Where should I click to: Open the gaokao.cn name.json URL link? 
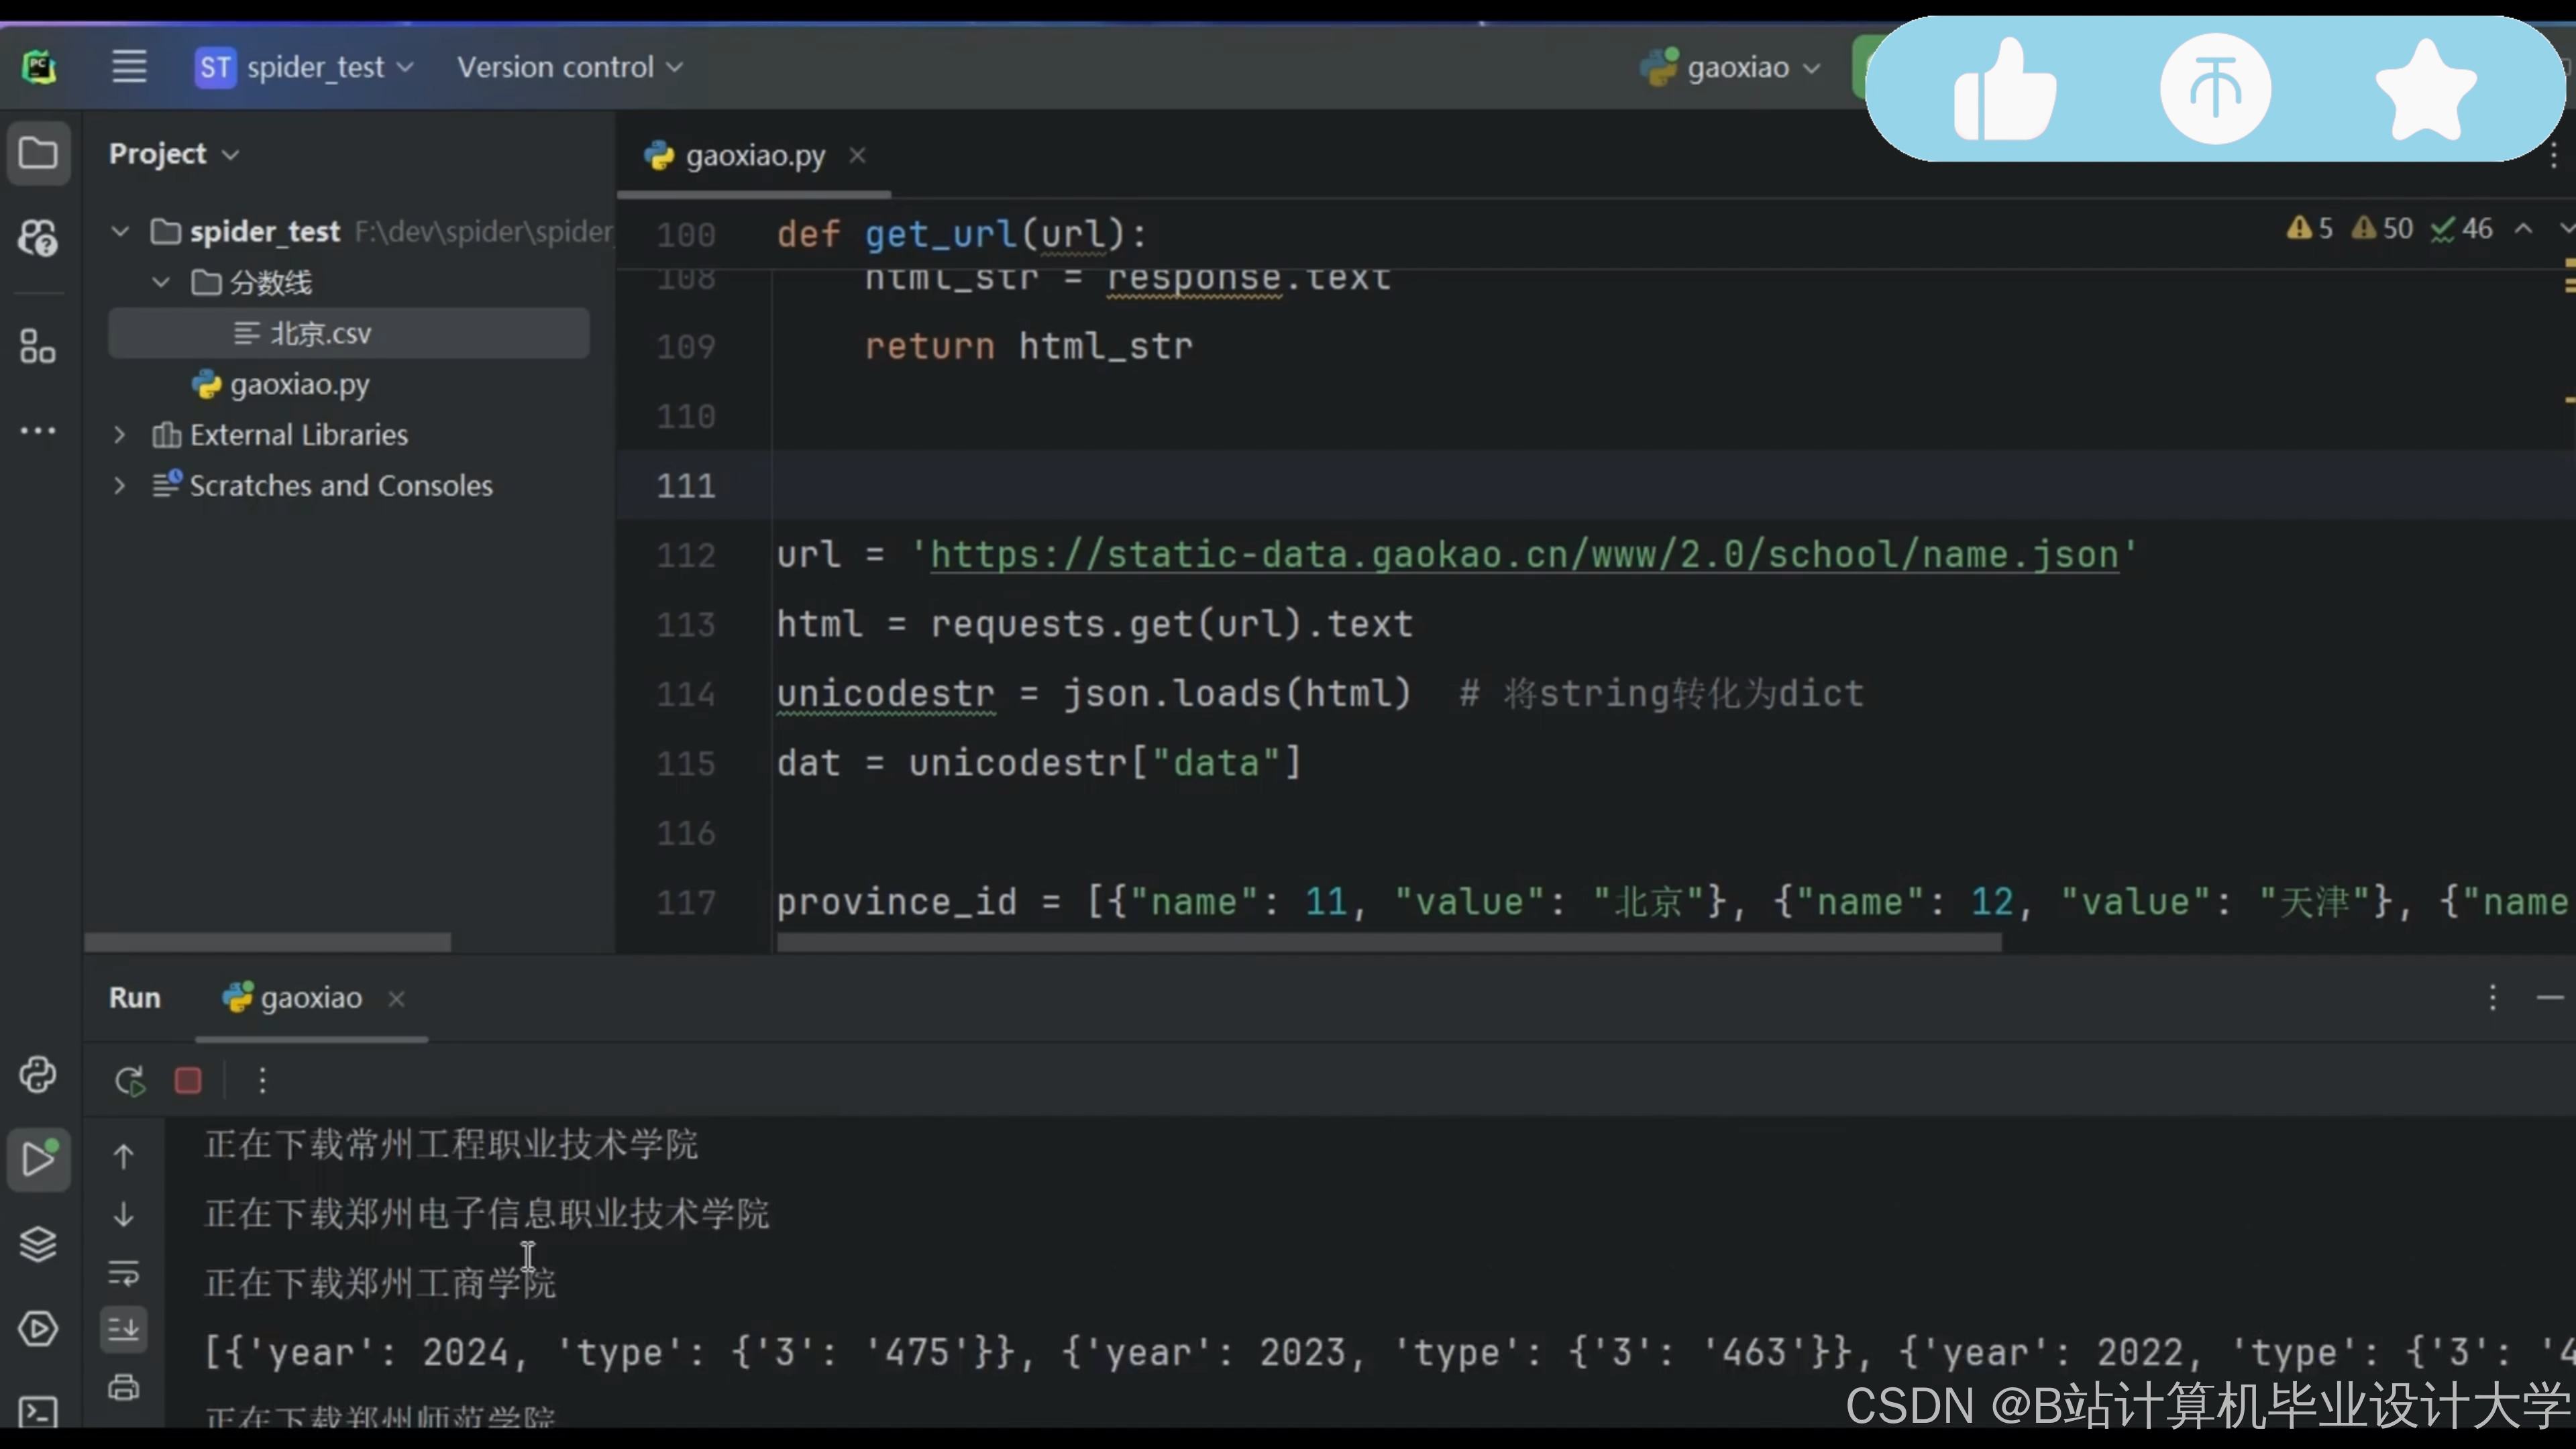(1524, 555)
